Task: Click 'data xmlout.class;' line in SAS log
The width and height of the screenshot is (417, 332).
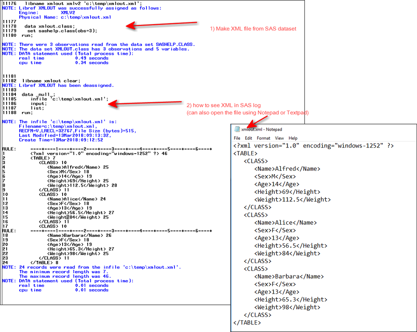Action: (x=50, y=26)
